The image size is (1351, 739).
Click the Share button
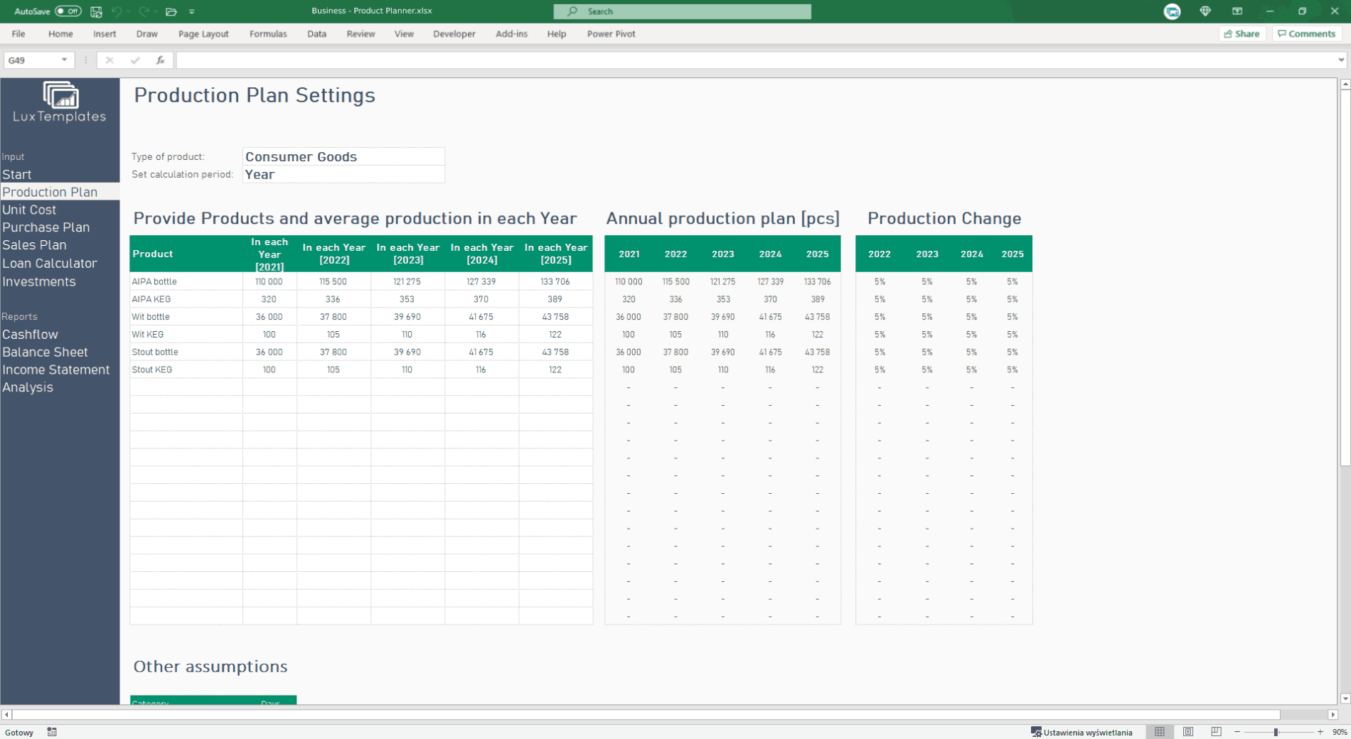point(1242,33)
